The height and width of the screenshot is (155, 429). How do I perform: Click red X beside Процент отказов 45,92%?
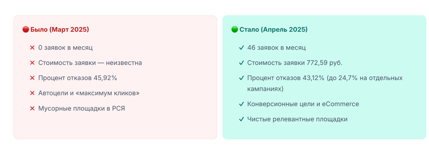[32, 78]
